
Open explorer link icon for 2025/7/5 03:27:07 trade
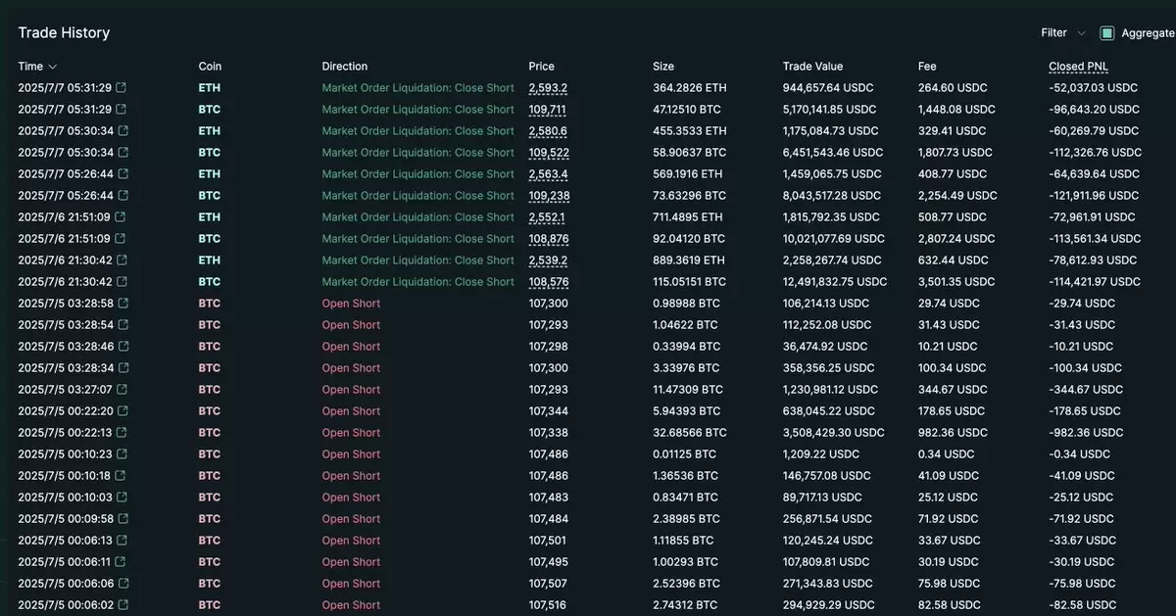[x=122, y=390]
